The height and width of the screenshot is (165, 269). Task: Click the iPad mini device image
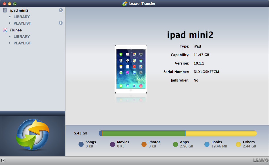(131, 69)
